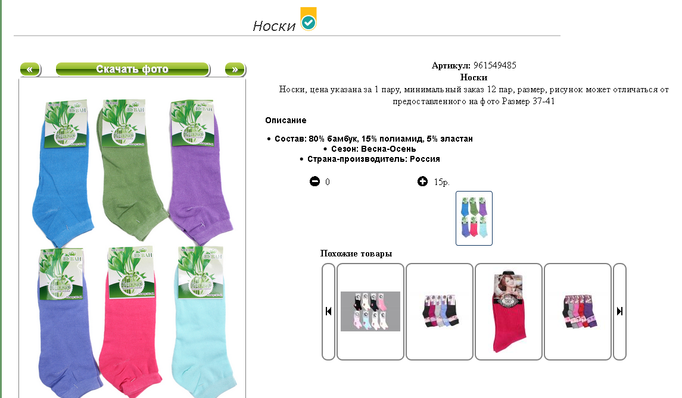Jump to first in similar products carousel
682x398 pixels.
(328, 312)
